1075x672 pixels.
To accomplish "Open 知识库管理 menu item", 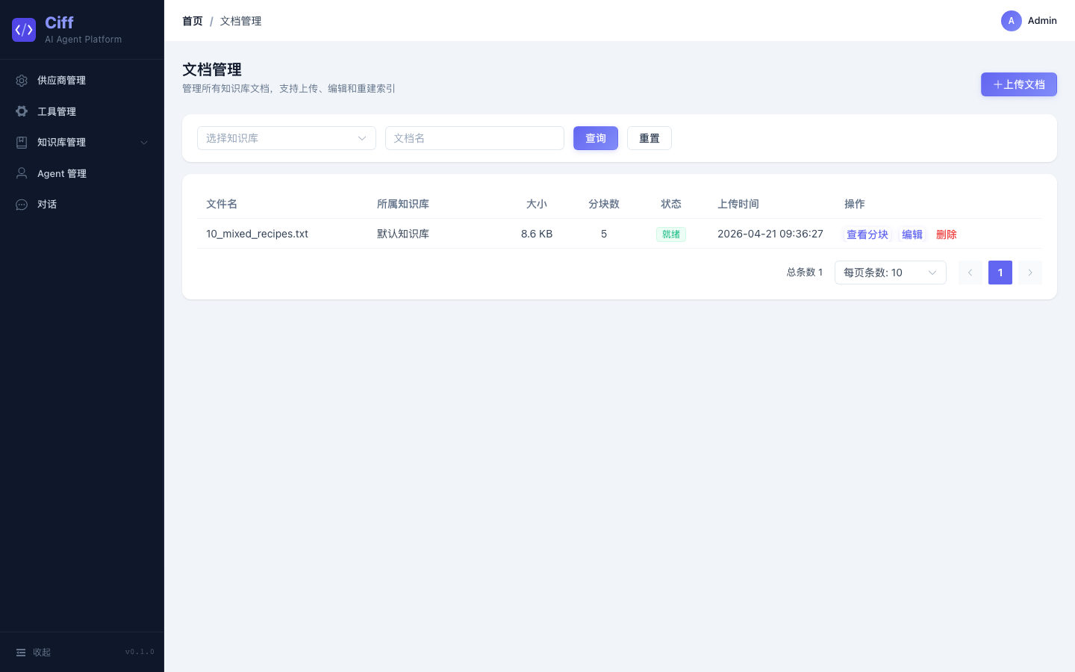I will 82,143.
